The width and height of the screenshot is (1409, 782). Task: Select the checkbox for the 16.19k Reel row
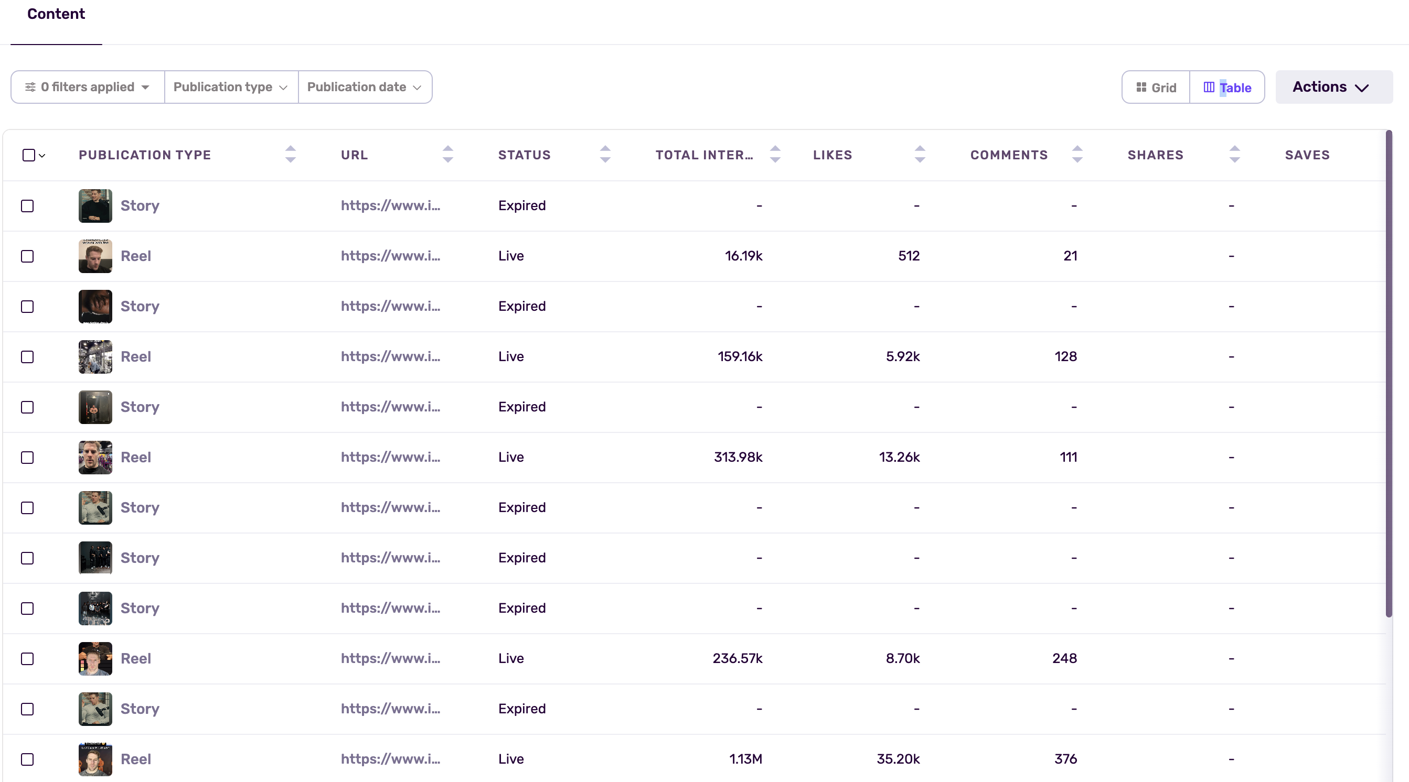(x=27, y=256)
